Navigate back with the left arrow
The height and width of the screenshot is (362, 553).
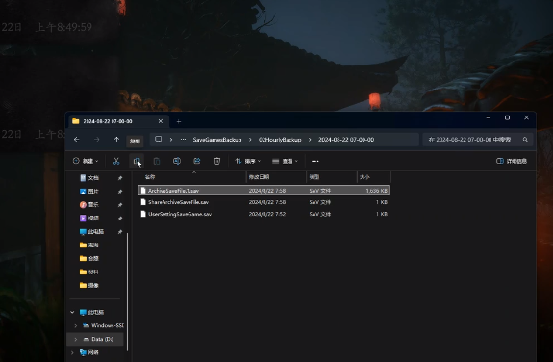point(77,140)
